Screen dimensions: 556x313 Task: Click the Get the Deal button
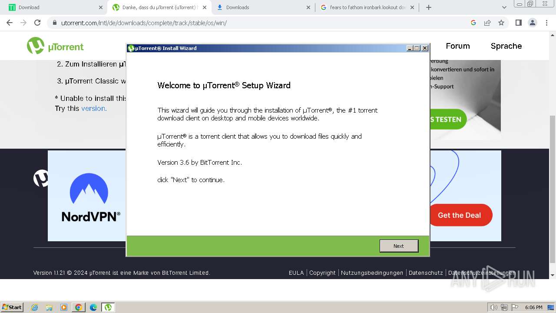(x=460, y=215)
